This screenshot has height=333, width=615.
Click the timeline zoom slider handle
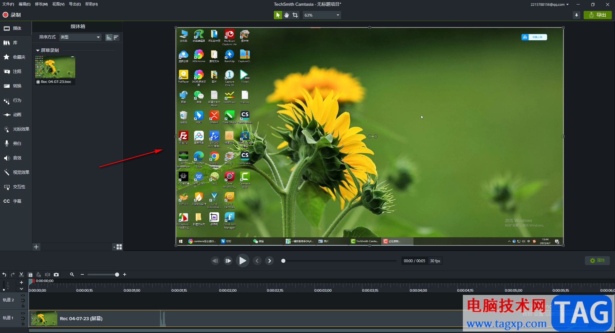[117, 274]
